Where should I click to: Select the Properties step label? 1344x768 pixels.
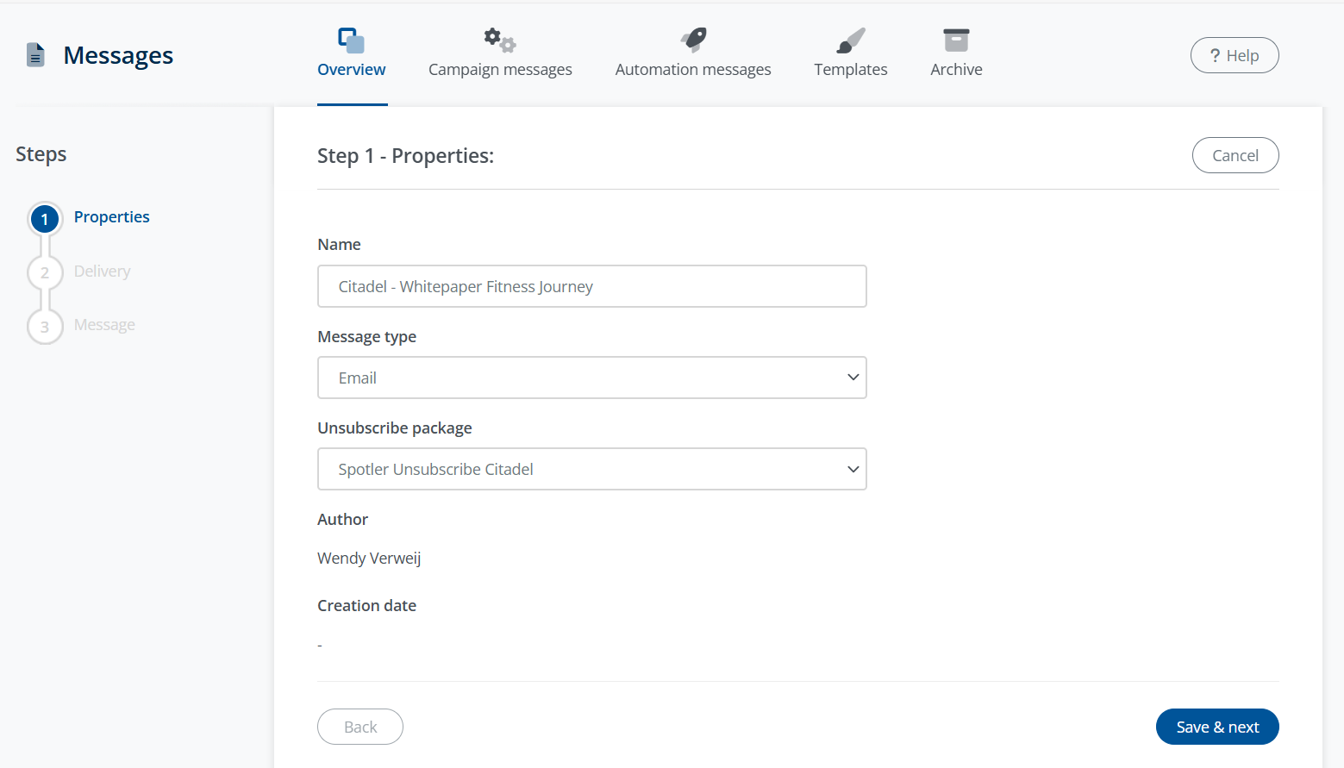tap(112, 217)
